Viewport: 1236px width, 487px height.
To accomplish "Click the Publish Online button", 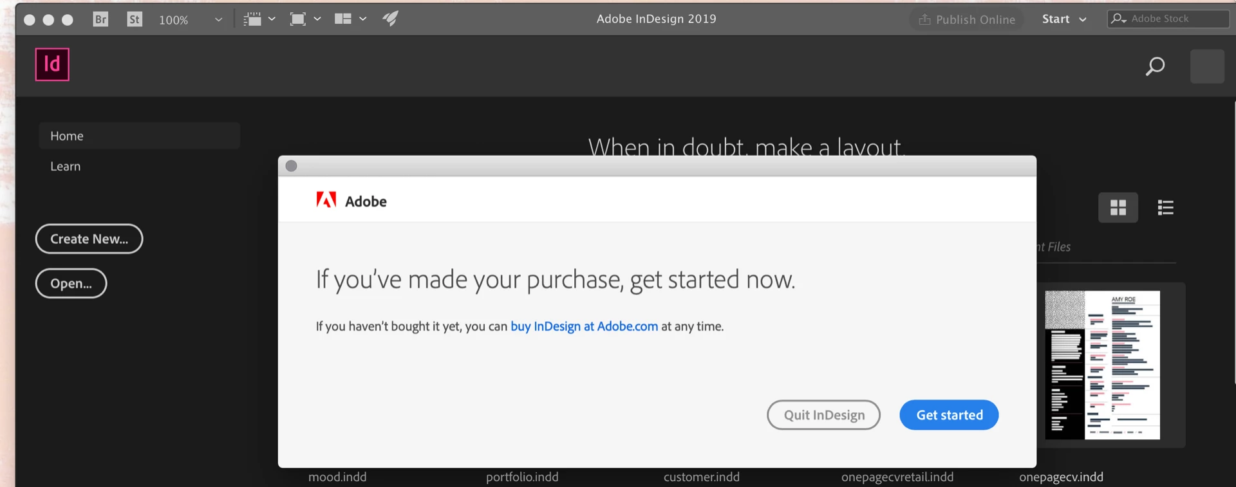I will point(966,20).
